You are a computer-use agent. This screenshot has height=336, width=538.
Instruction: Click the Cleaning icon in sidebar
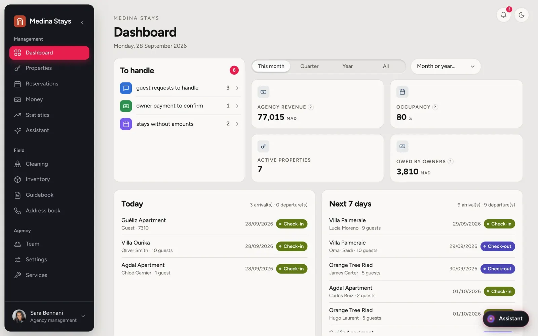click(17, 164)
